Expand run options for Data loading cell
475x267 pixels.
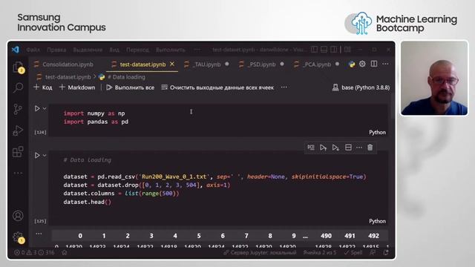(45, 155)
